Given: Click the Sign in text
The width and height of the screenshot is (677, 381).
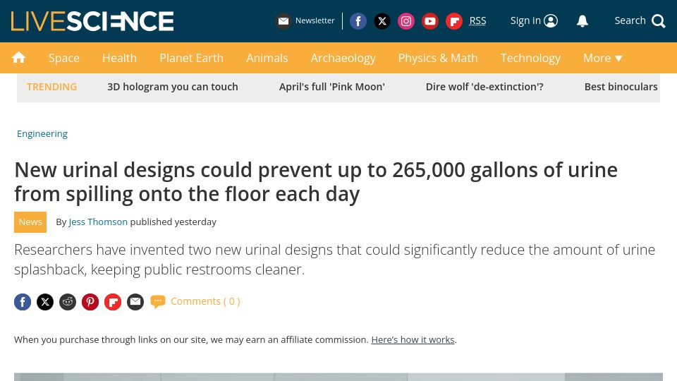Looking at the screenshot, I should tap(525, 20).
